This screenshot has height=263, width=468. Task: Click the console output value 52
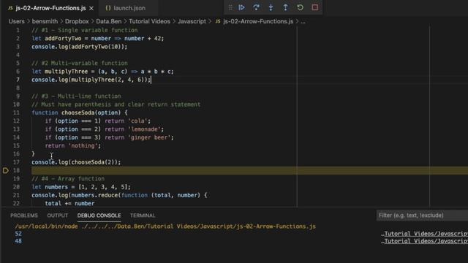pyautogui.click(x=18, y=234)
